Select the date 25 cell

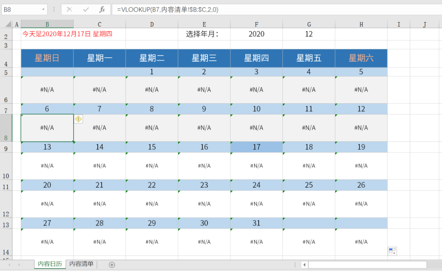(309, 185)
